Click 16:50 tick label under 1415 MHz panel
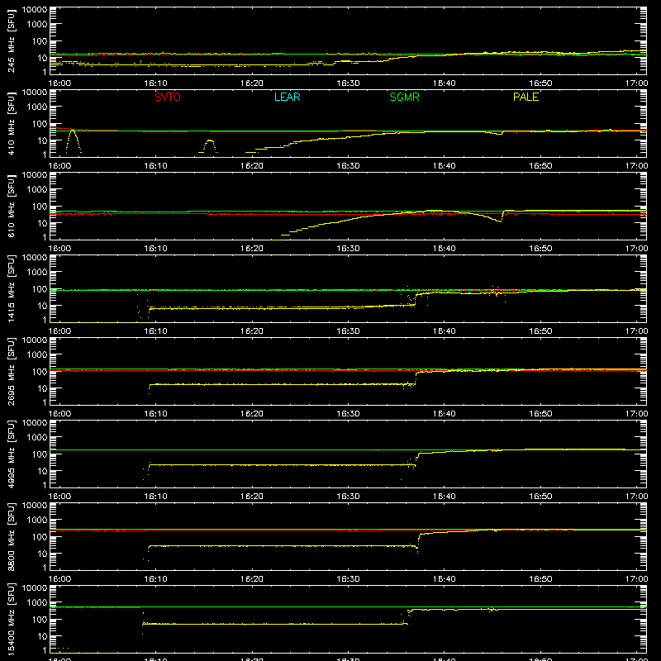 click(x=540, y=331)
